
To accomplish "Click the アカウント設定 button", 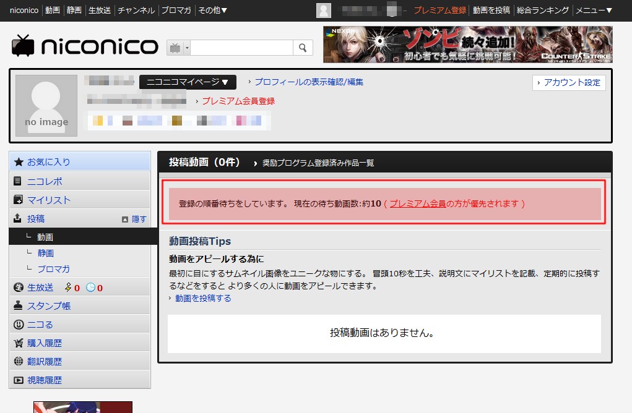I will click(x=569, y=83).
